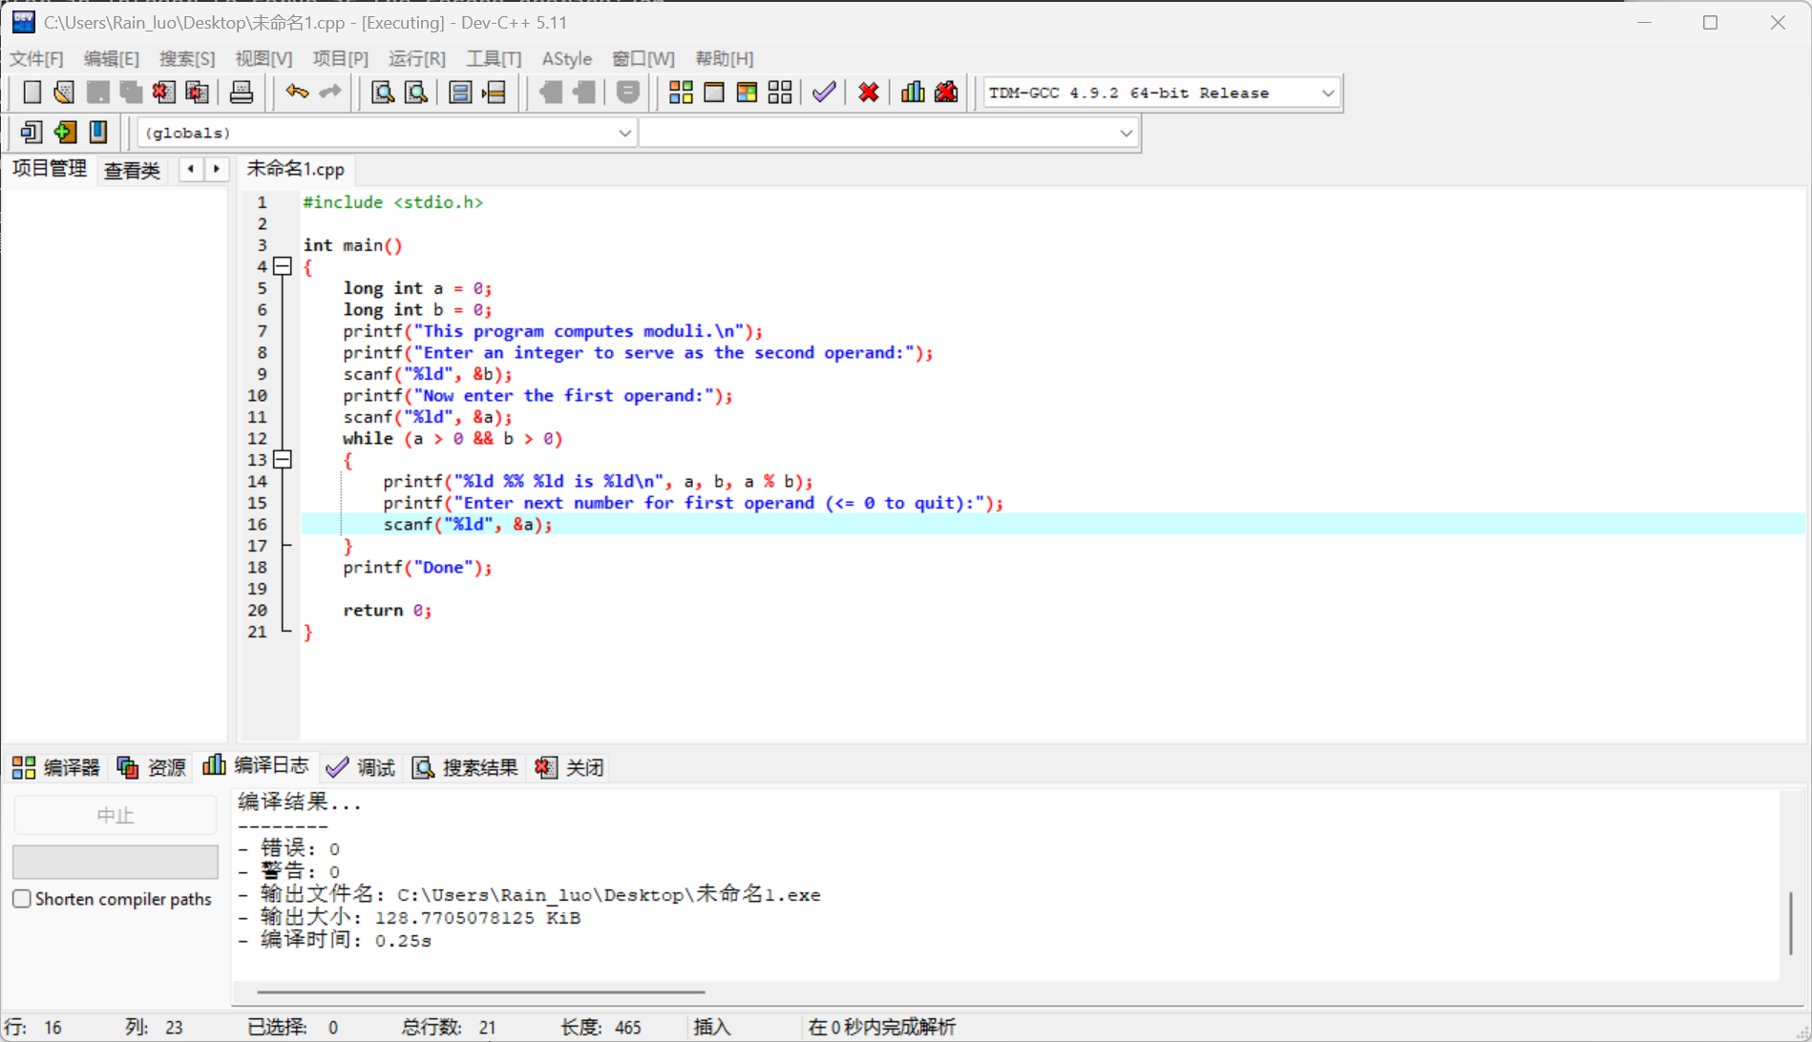Click the blue bookmark icon in second toolbar row
The image size is (1812, 1042).
pos(98,132)
